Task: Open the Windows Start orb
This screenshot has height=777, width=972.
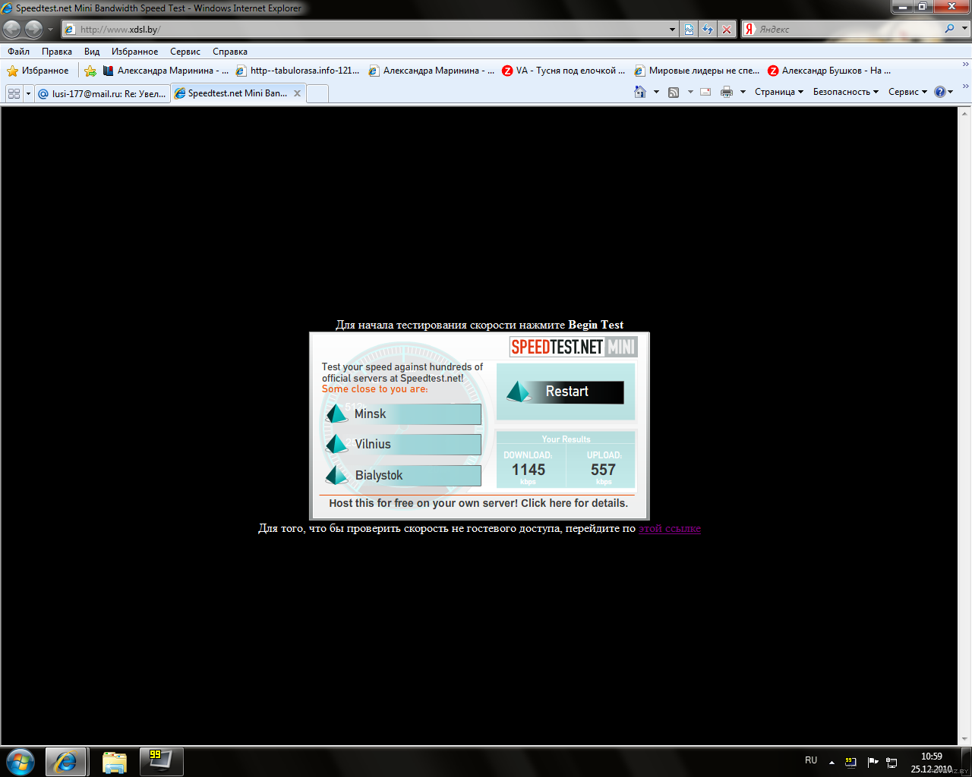Action: 21,761
